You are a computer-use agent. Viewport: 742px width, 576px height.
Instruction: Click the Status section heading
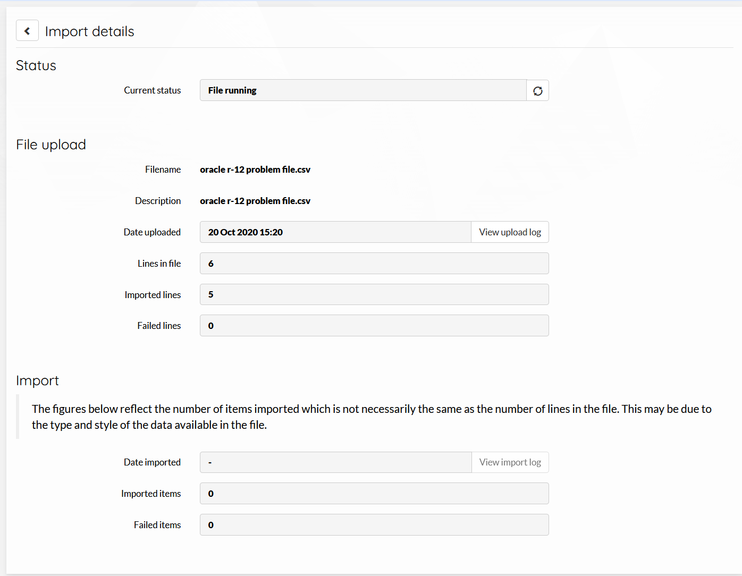36,65
